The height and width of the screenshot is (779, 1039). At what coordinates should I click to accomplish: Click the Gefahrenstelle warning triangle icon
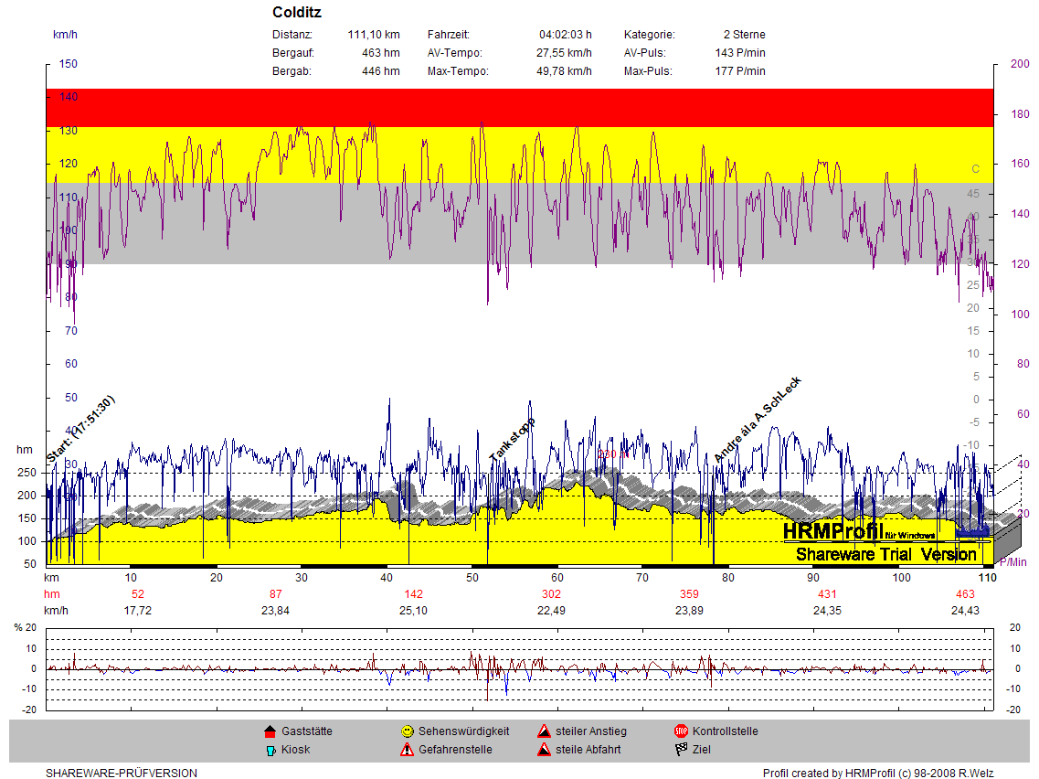click(x=407, y=750)
